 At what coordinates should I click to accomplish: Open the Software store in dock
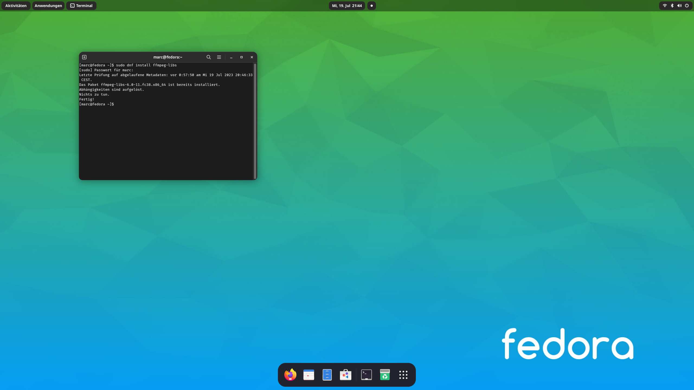coord(346,375)
